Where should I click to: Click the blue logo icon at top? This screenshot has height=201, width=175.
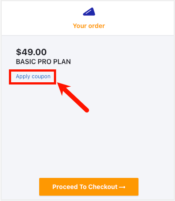[x=89, y=12]
